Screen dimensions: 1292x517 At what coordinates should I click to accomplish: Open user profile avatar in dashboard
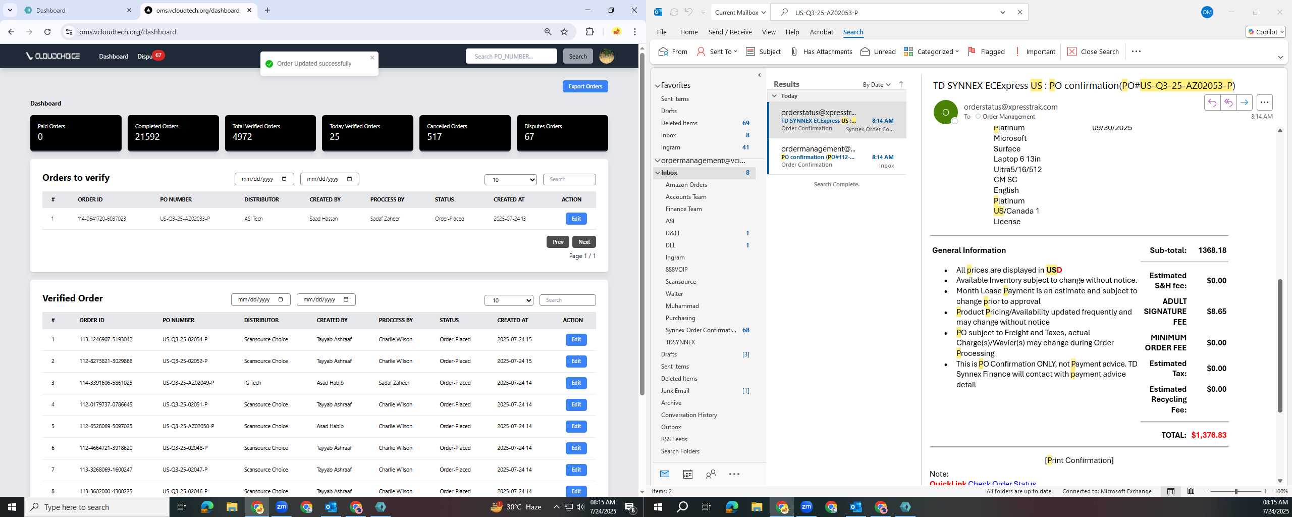point(606,56)
